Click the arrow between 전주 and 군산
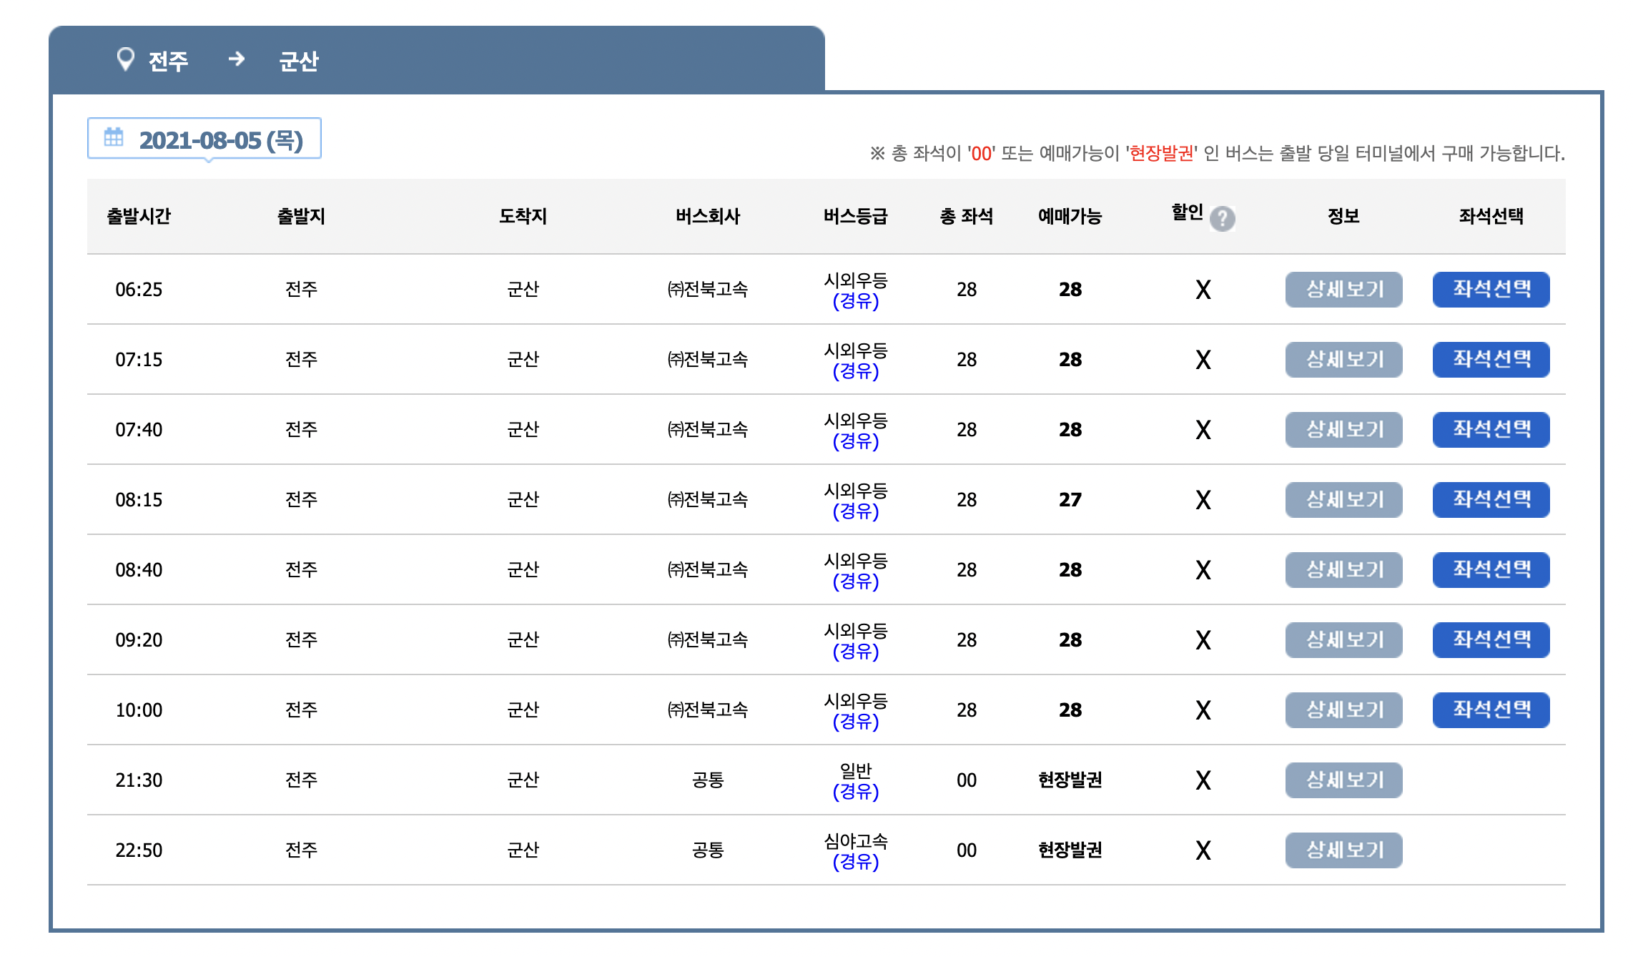This screenshot has width=1633, height=957. pyautogui.click(x=236, y=59)
